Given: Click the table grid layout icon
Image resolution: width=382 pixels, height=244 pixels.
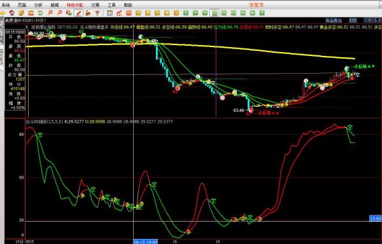Looking at the screenshot, I should click(110, 13).
